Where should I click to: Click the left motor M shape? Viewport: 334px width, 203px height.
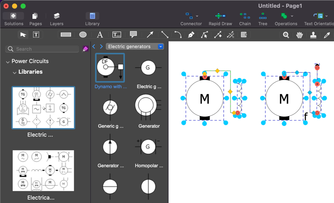click(x=204, y=98)
